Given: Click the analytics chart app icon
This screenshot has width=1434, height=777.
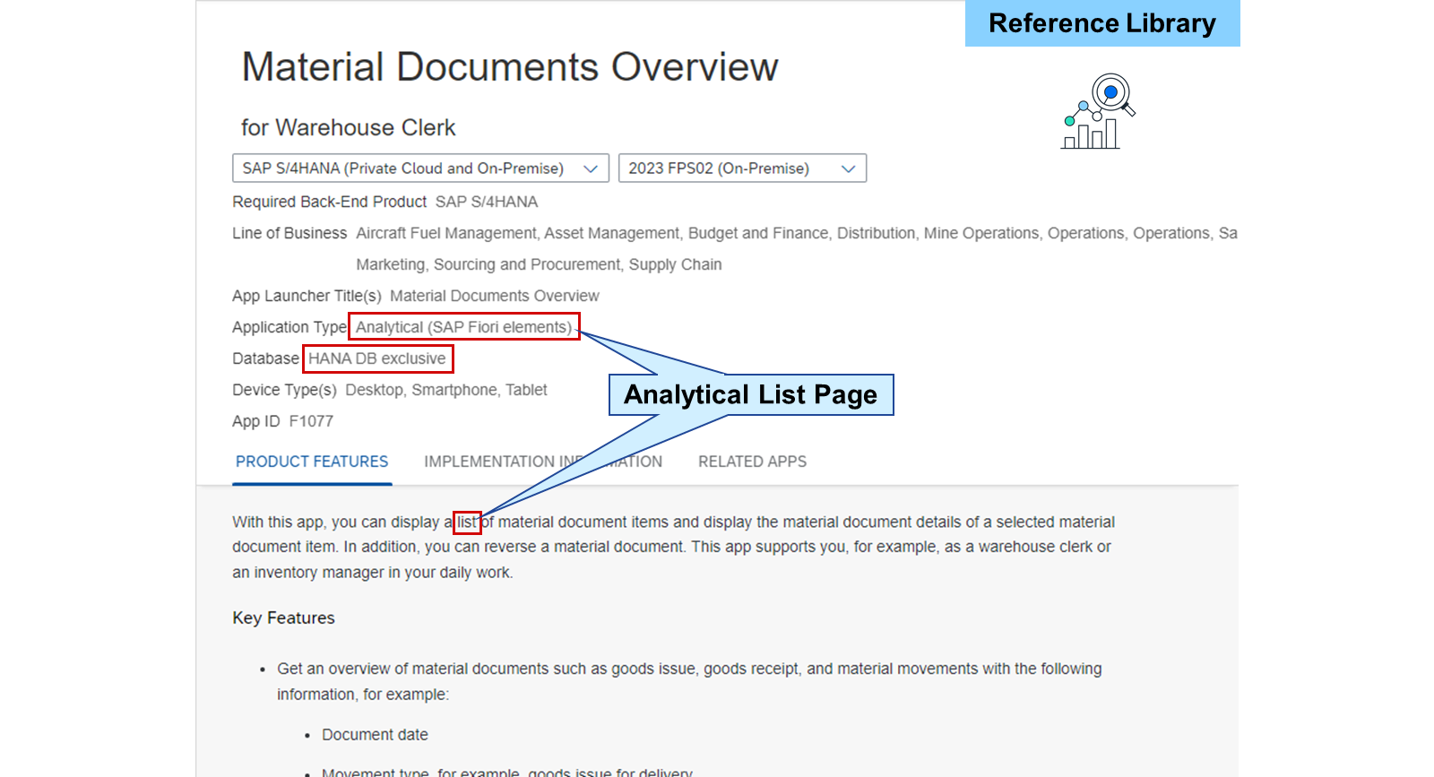Looking at the screenshot, I should [x=1099, y=112].
